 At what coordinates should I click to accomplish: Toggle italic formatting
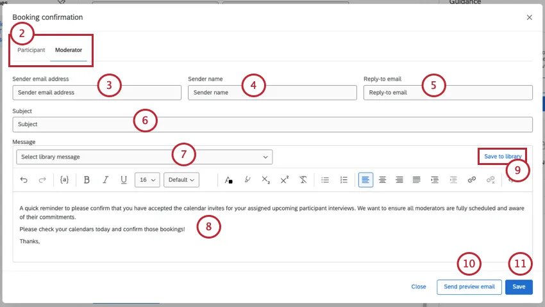click(x=105, y=180)
